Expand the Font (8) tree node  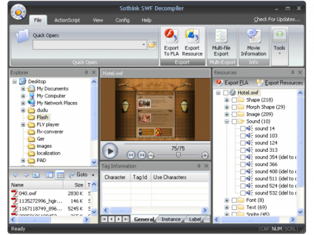227,200
